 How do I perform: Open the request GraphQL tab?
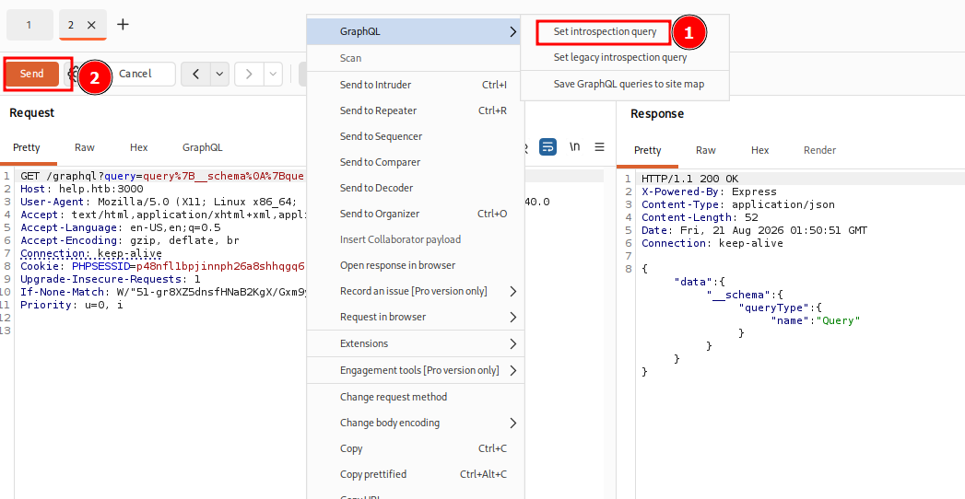coord(203,147)
